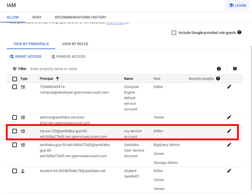Select View By Roles tab
The height and width of the screenshot is (195, 252).
[x=75, y=44]
